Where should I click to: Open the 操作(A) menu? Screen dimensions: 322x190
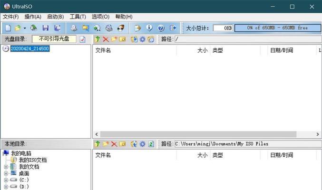click(33, 17)
